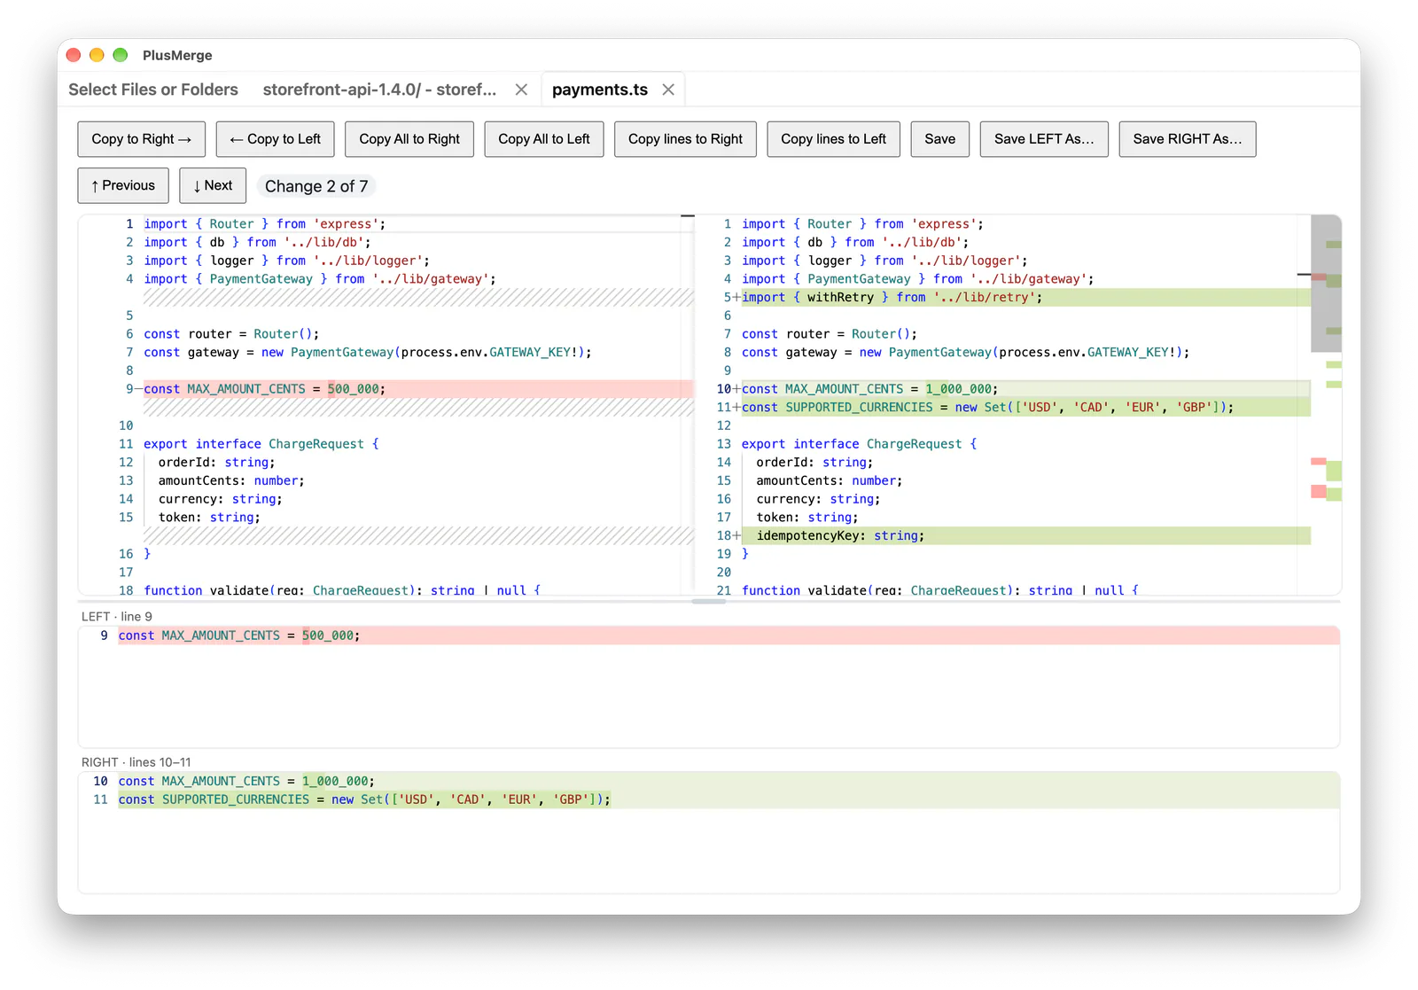Click the minus marker on left line 9
The height and width of the screenshot is (990, 1418).
point(139,389)
